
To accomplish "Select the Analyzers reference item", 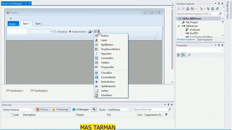I will (x=195, y=30).
